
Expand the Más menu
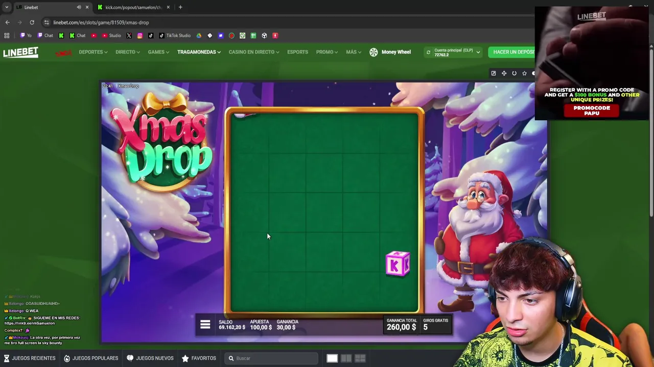coord(354,52)
